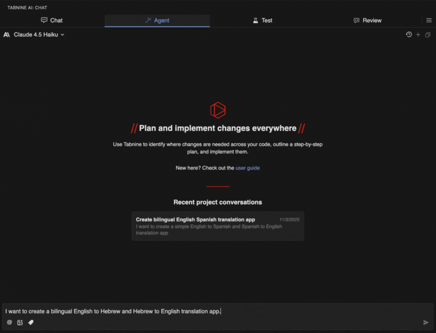Expand the Claude 4.5 Haiku model dropdown
Screen dimensions: 436x333
(x=39, y=34)
